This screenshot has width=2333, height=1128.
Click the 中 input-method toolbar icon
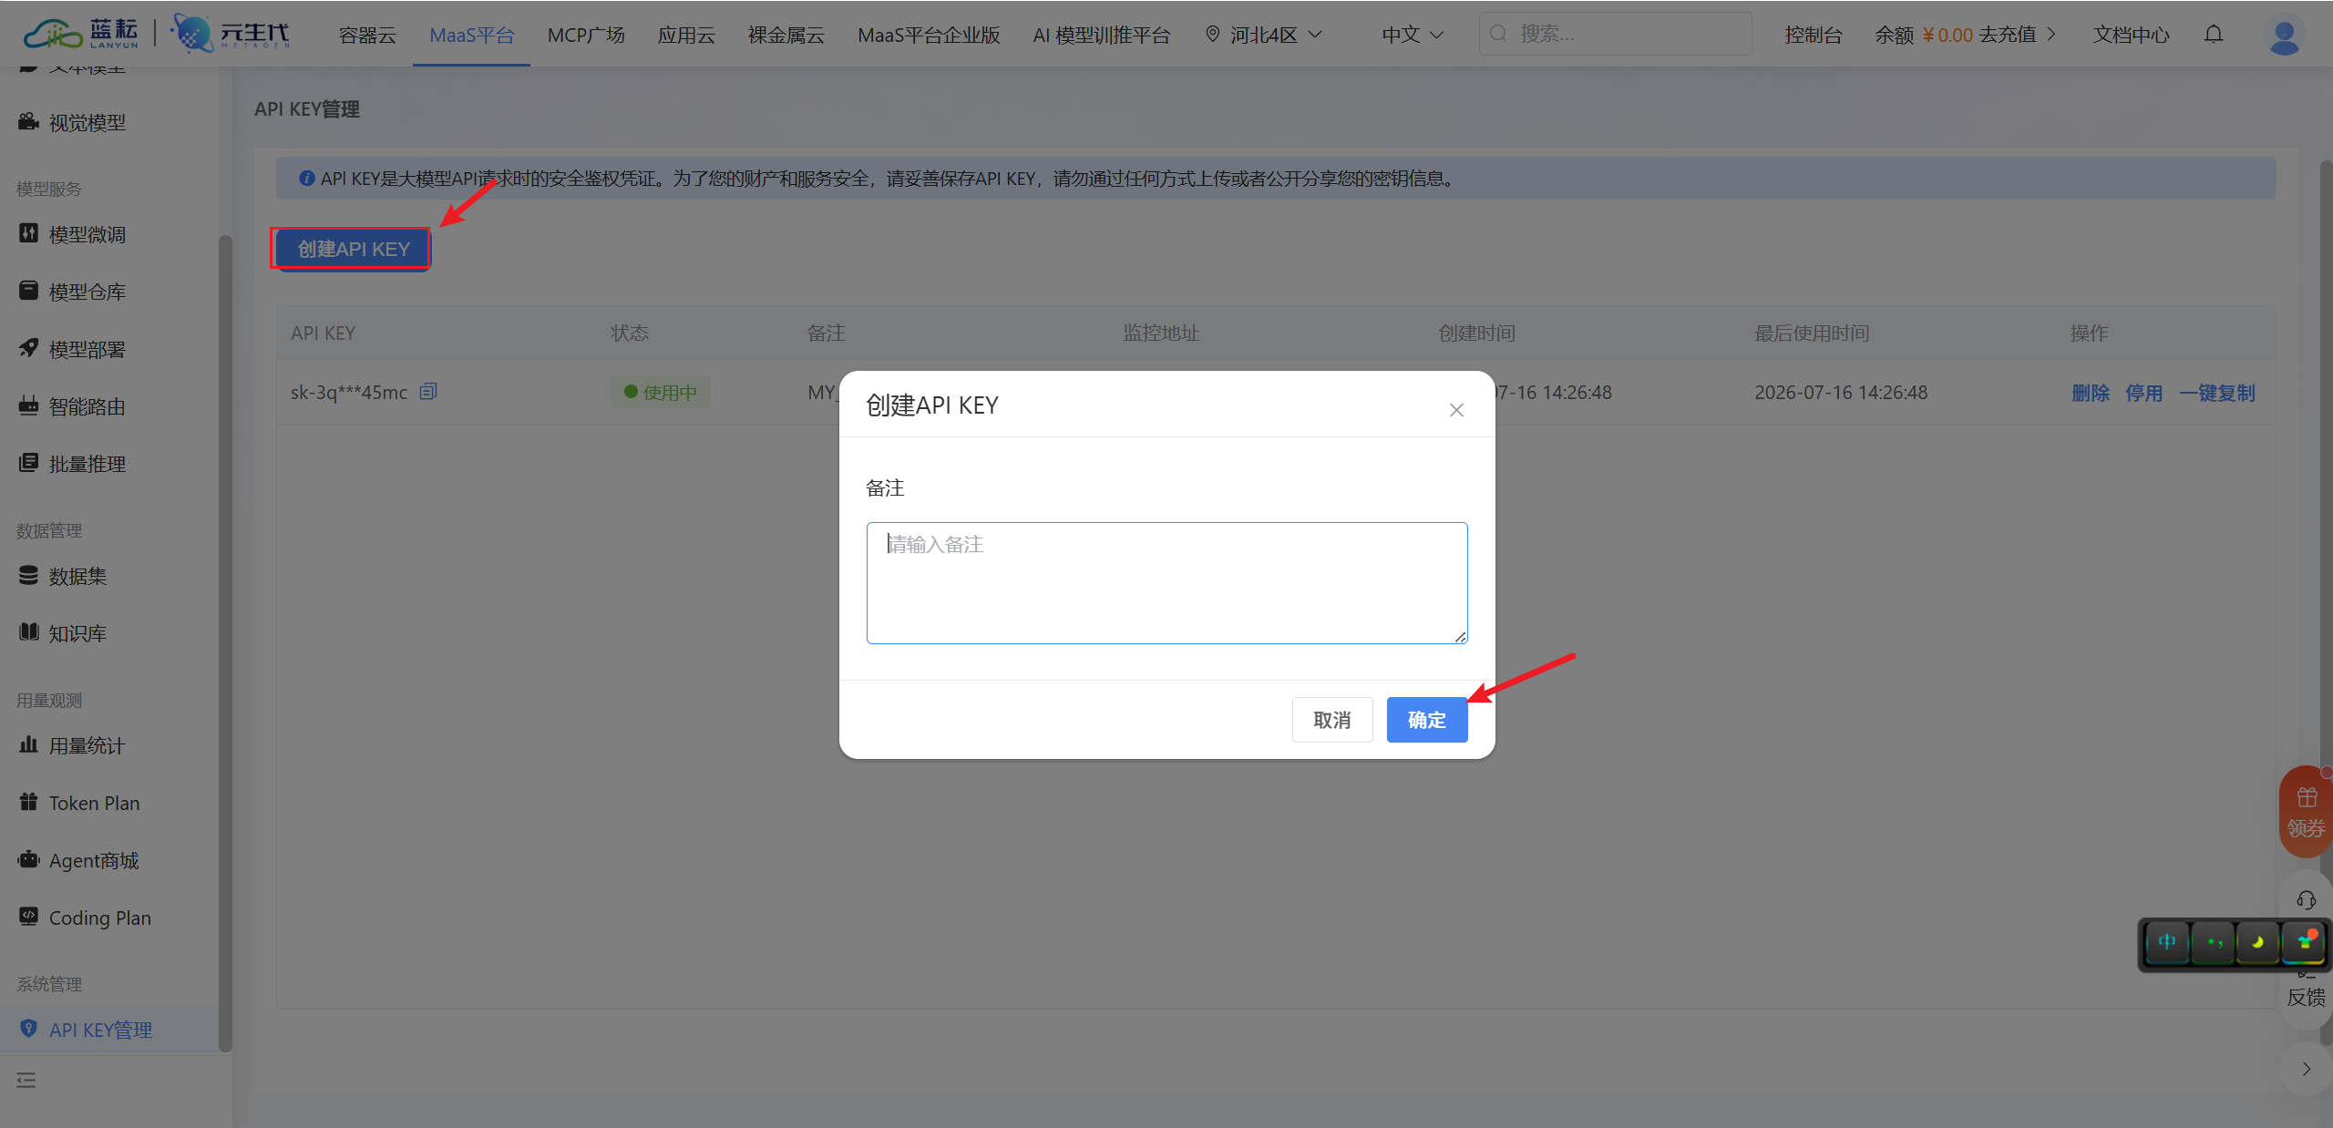[2167, 942]
